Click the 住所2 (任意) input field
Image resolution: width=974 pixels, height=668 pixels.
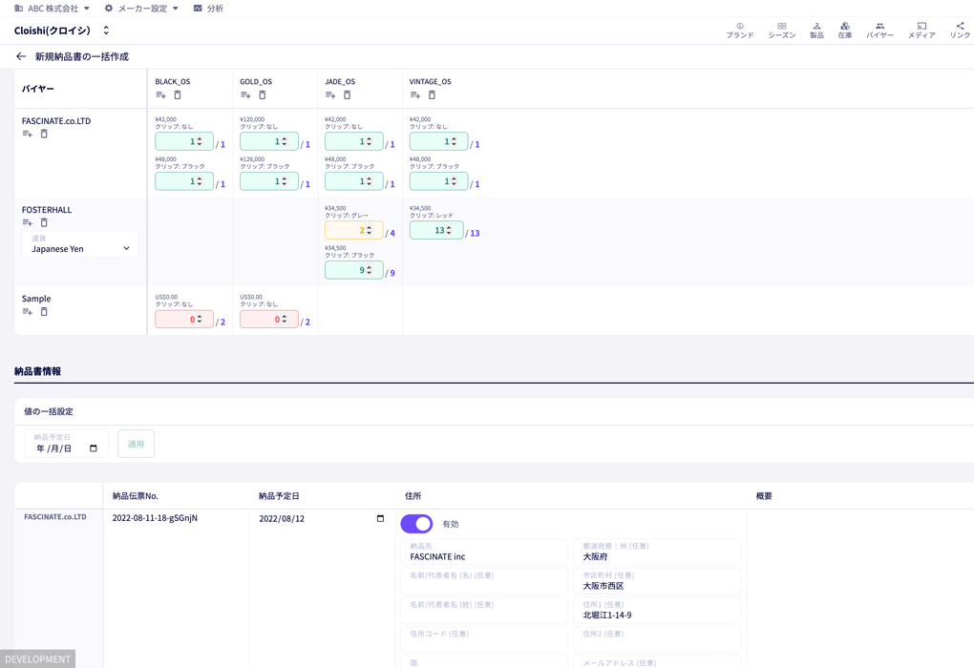(x=657, y=638)
